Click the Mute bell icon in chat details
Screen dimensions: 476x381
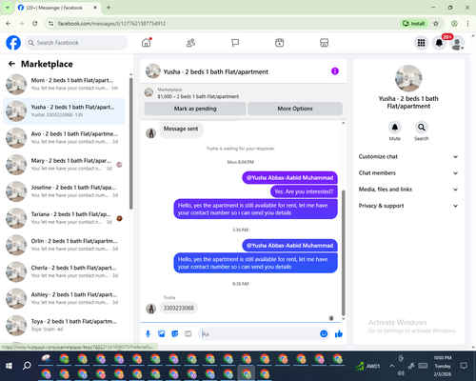click(x=395, y=128)
